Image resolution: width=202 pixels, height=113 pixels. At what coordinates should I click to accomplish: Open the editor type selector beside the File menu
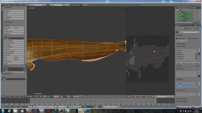click(3, 5)
